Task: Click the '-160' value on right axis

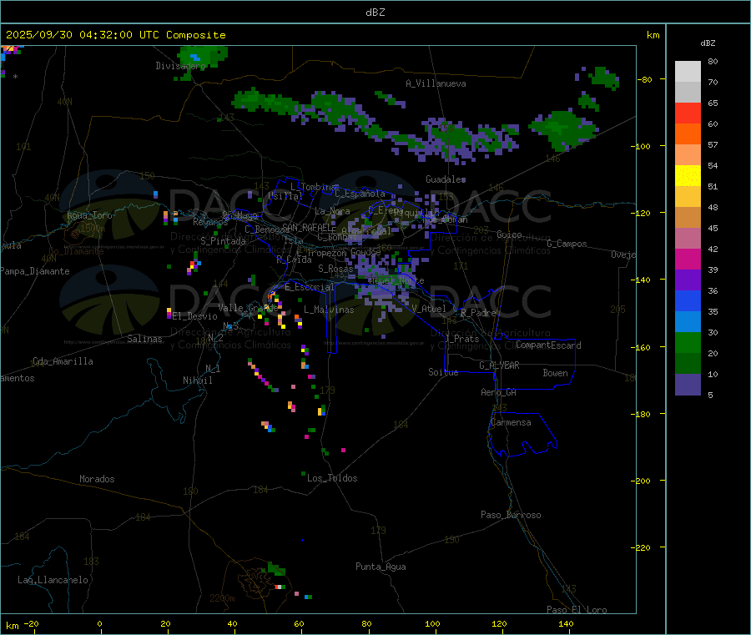Action: coord(641,347)
